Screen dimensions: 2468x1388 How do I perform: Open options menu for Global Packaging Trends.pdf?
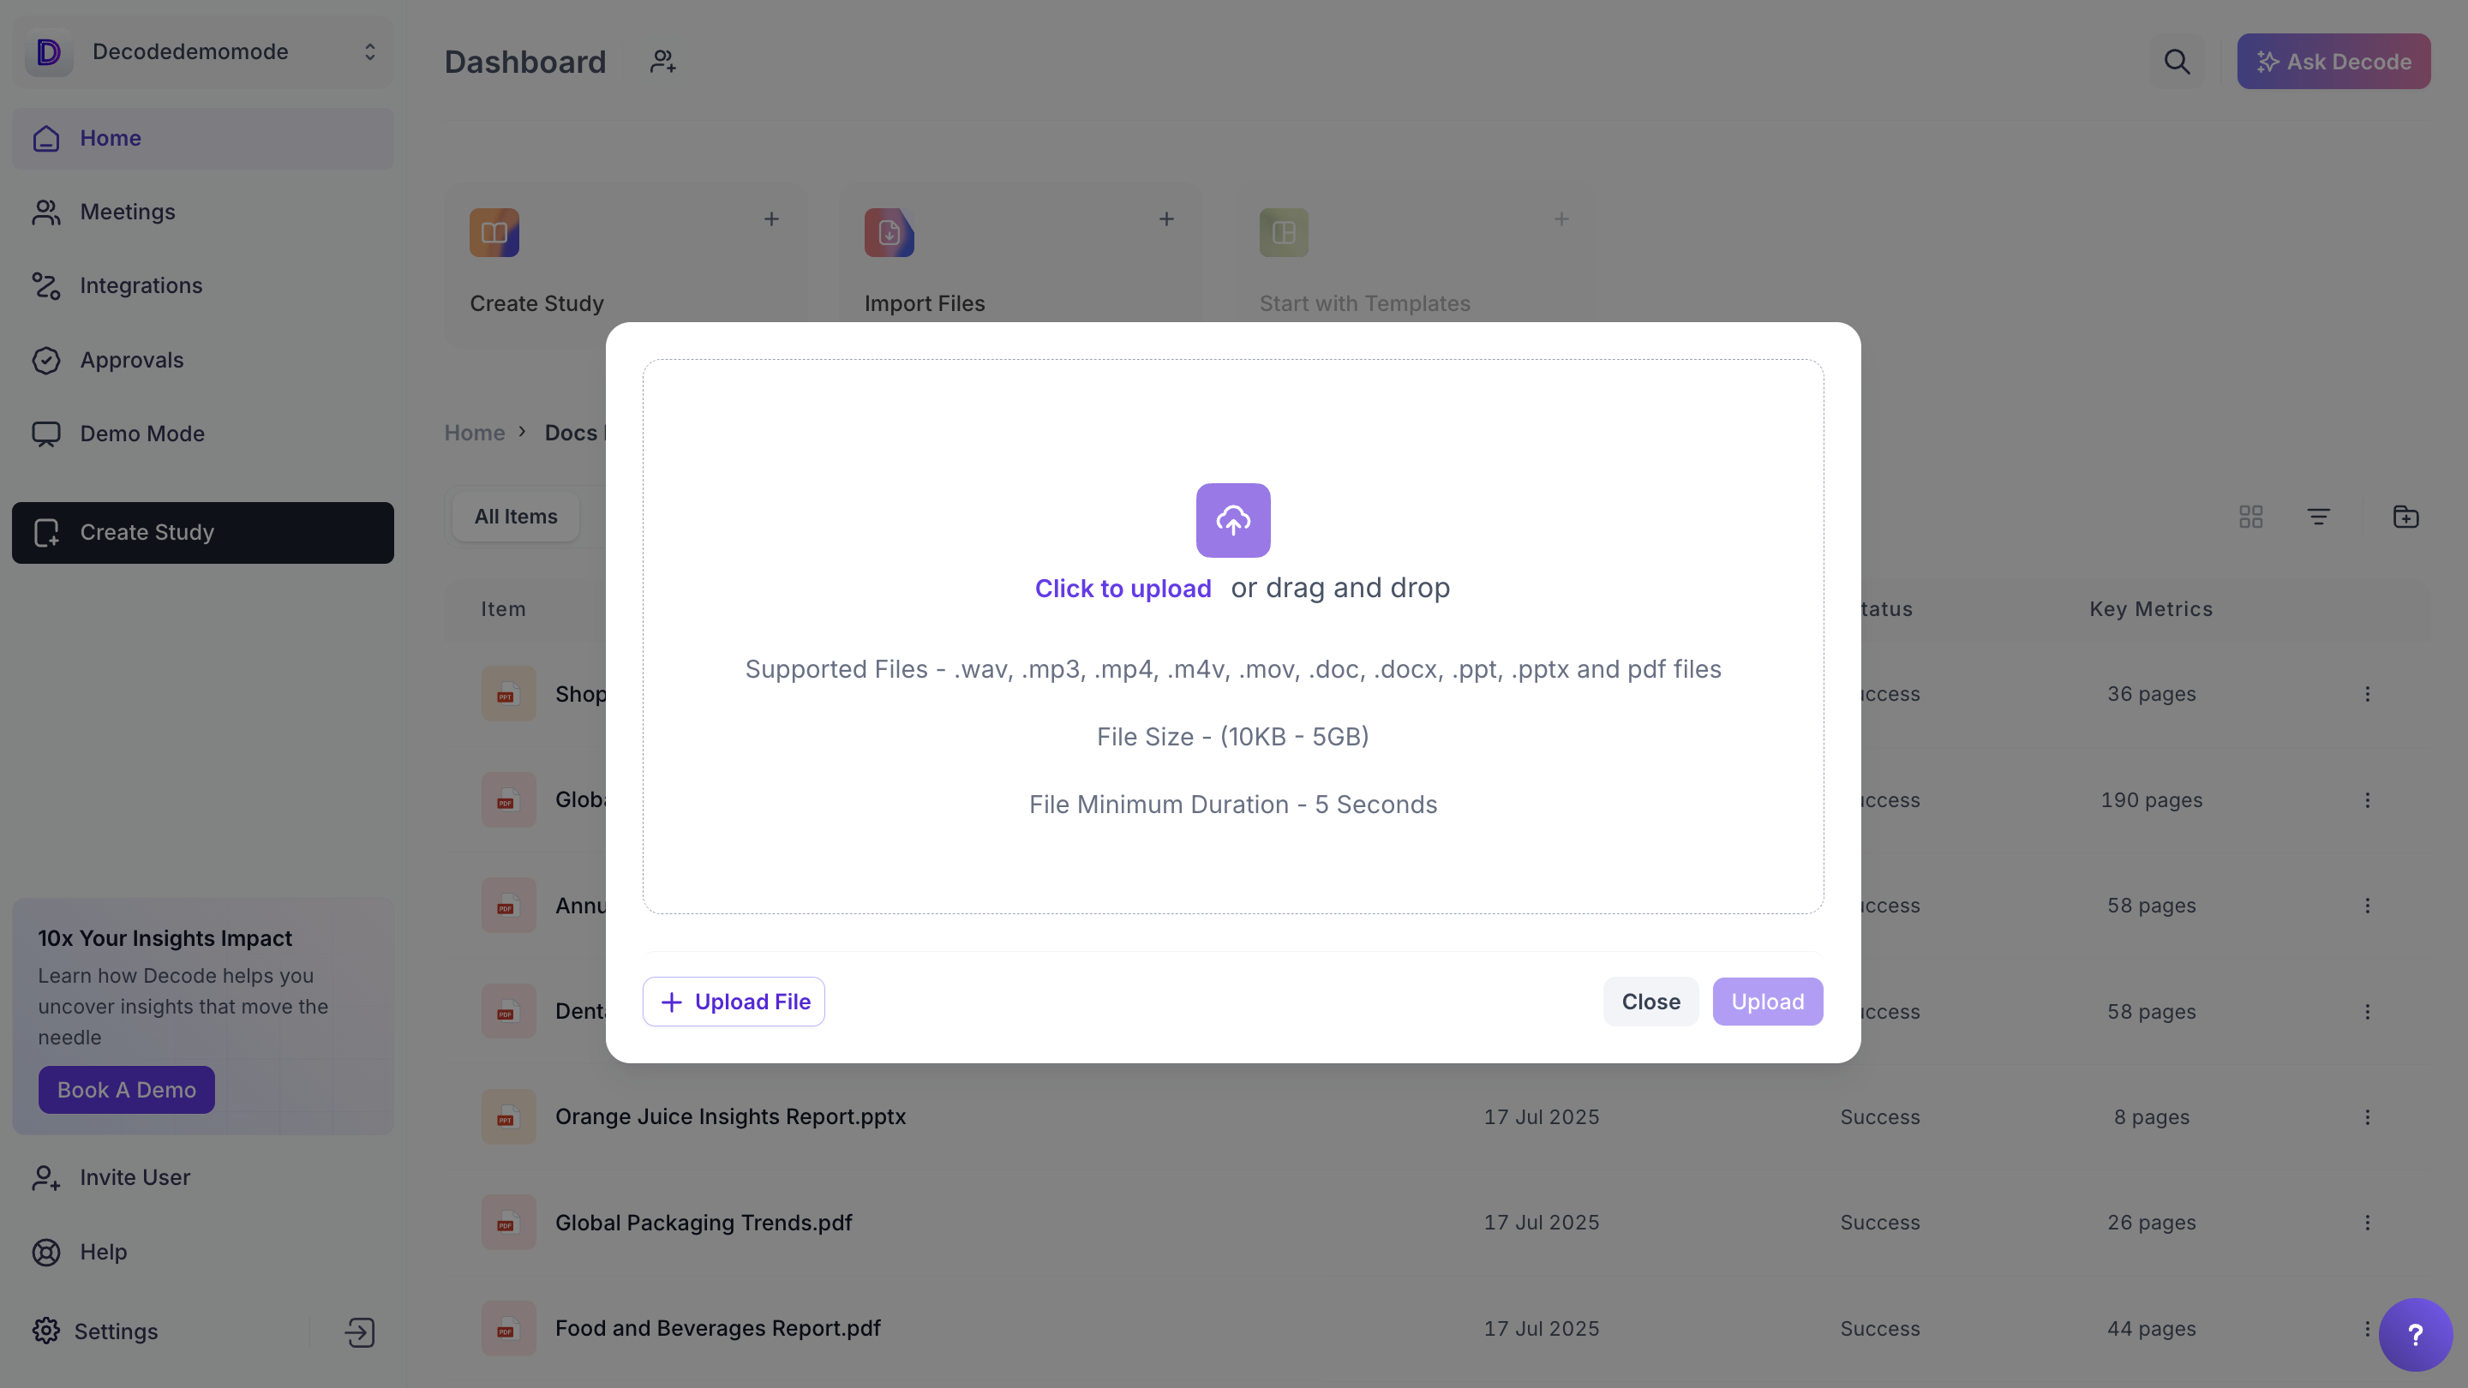(x=2366, y=1223)
